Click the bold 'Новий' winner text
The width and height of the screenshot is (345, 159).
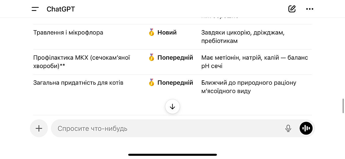(167, 32)
